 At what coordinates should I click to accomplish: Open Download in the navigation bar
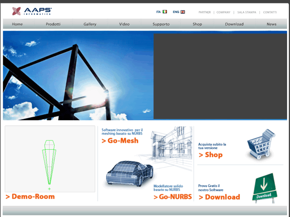coord(234,24)
